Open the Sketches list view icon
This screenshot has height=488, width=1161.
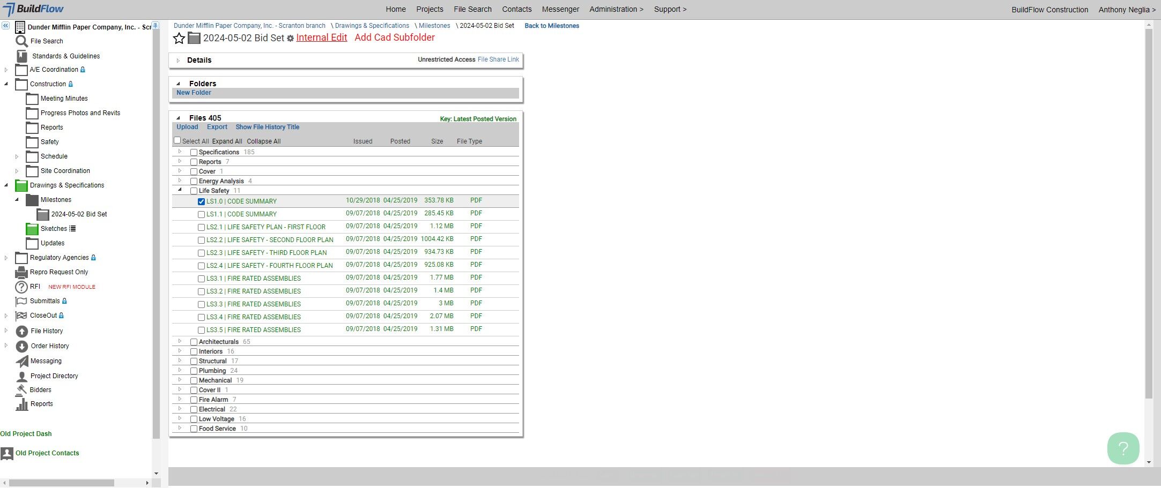pyautogui.click(x=72, y=229)
